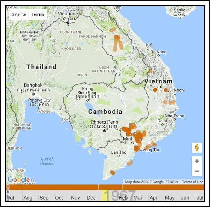Click the Vientiane capital city marker
The width and height of the screenshot is (210, 207).
68,23
